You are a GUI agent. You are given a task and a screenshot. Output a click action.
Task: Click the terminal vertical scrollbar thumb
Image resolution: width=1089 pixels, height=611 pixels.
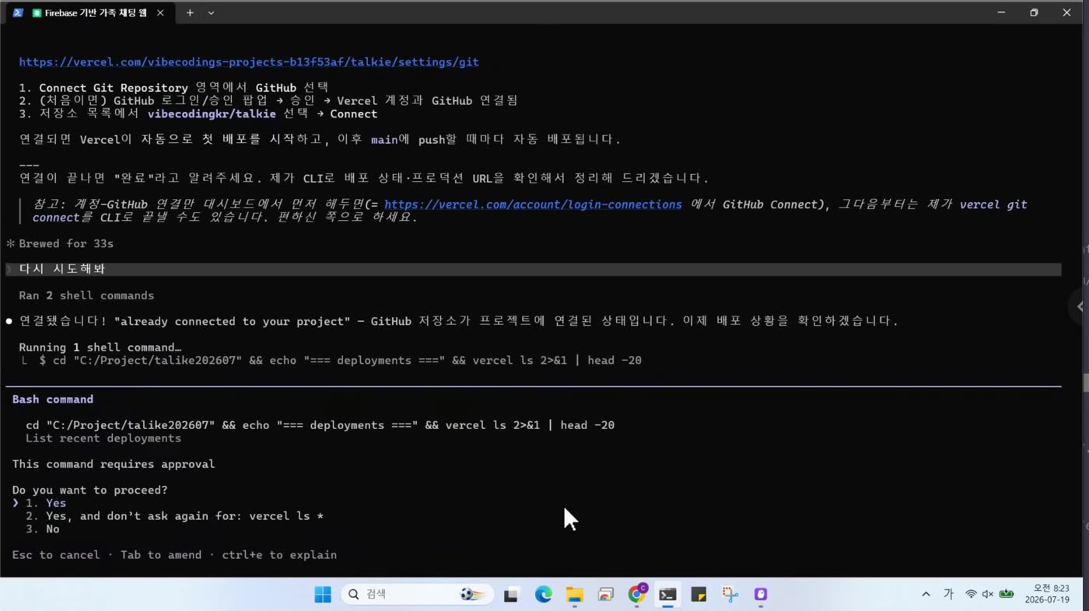pos(1086,382)
